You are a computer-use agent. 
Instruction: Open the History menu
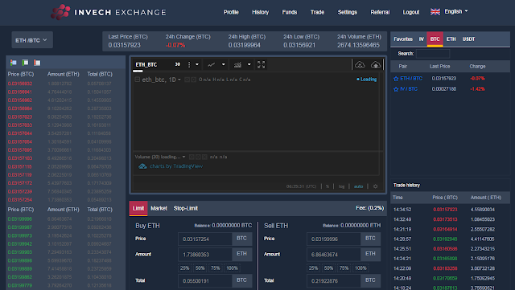261,12
